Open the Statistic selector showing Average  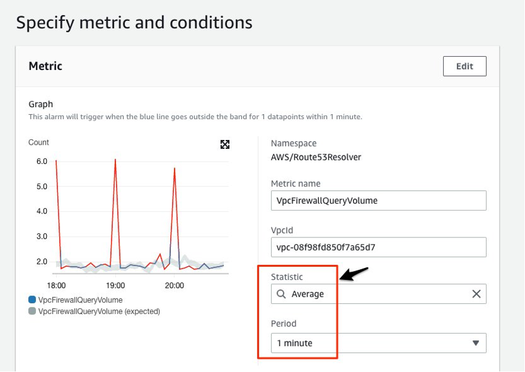pyautogui.click(x=379, y=294)
